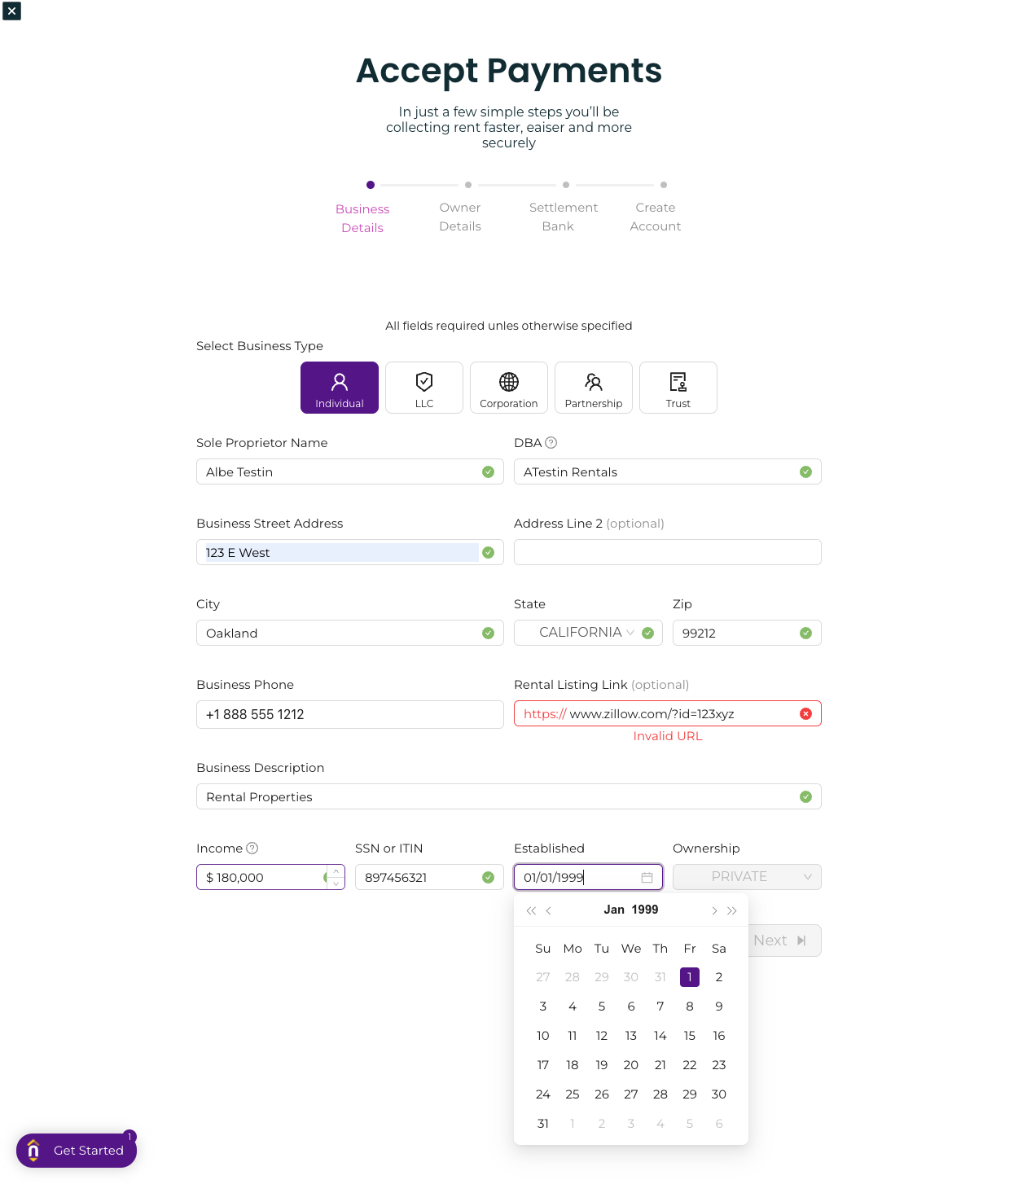
Task: Click the Business Phone input field
Action: 350,714
